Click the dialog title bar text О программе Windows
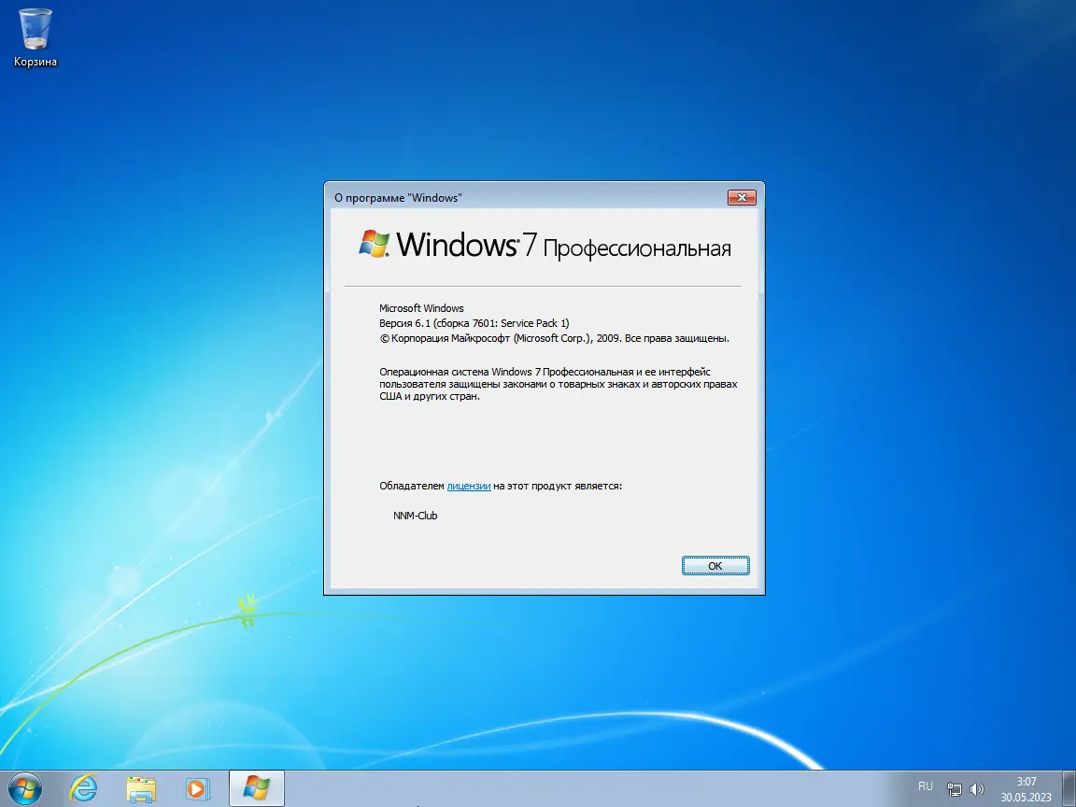The height and width of the screenshot is (807, 1076). (x=399, y=197)
